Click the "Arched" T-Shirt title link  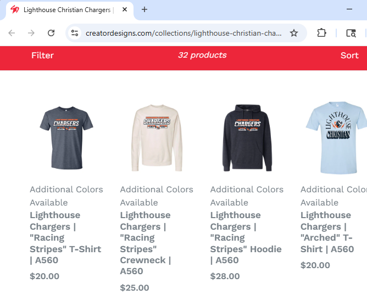pos(327,232)
